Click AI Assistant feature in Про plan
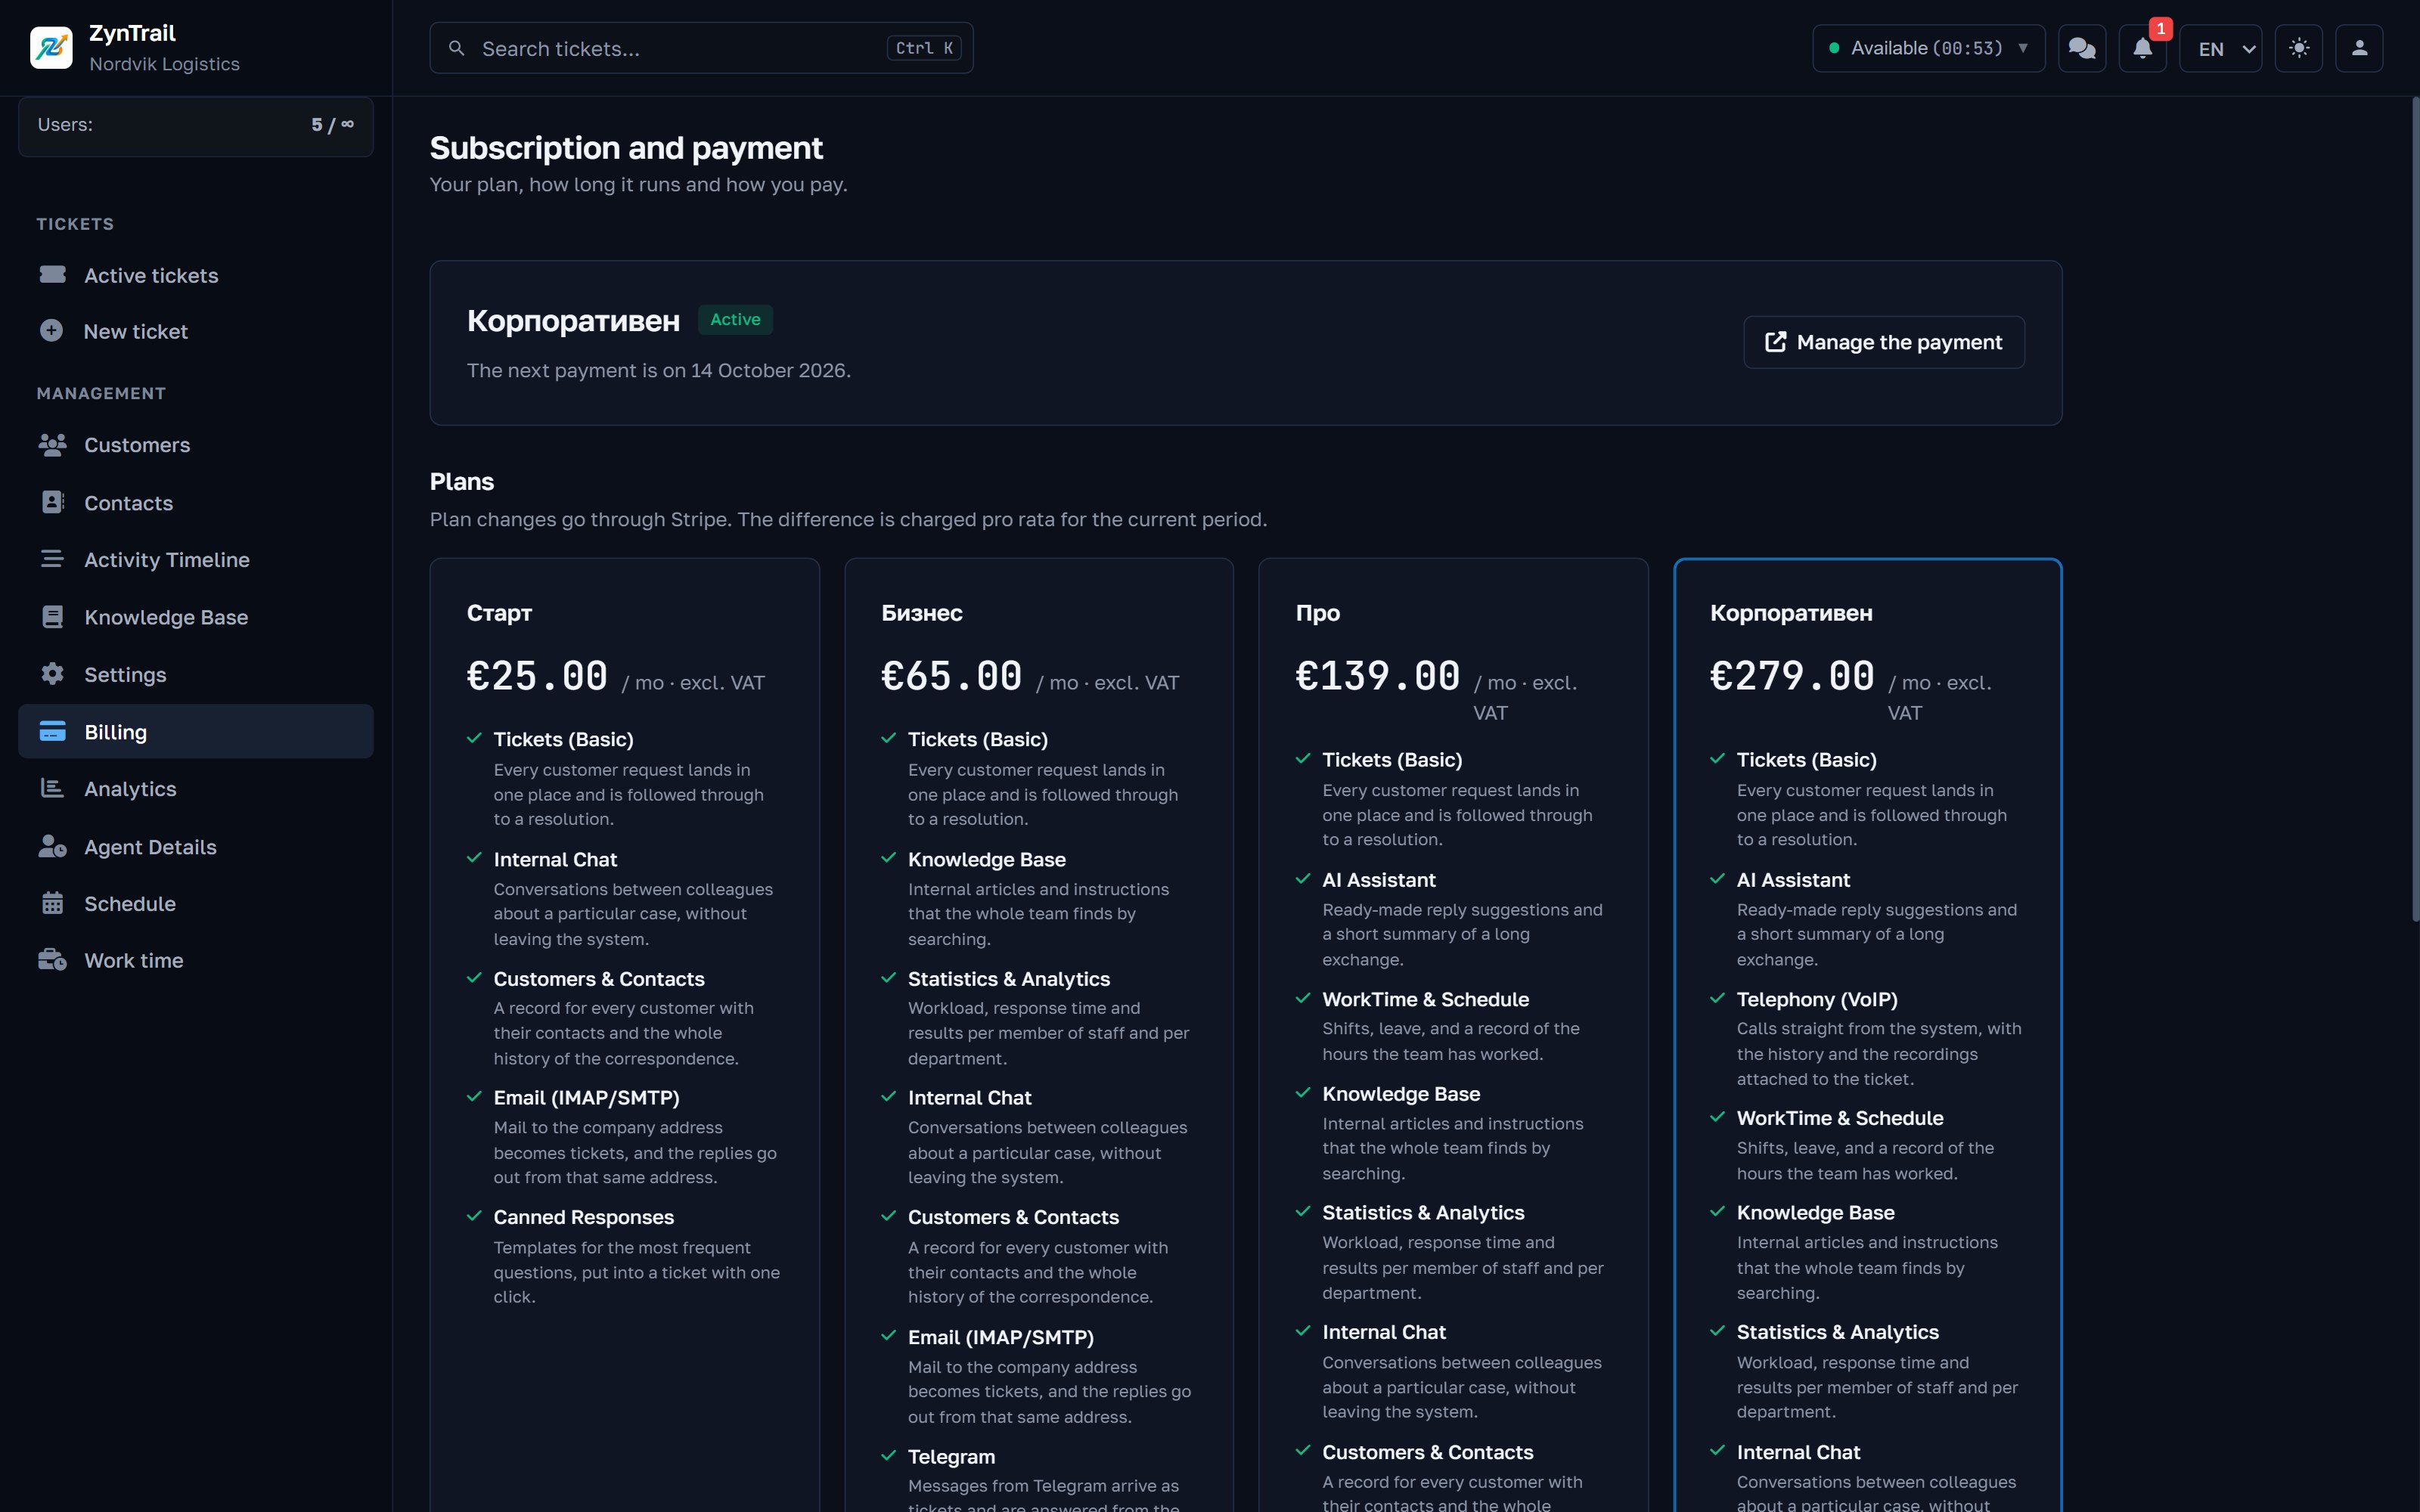The height and width of the screenshot is (1512, 2420). click(1378, 880)
